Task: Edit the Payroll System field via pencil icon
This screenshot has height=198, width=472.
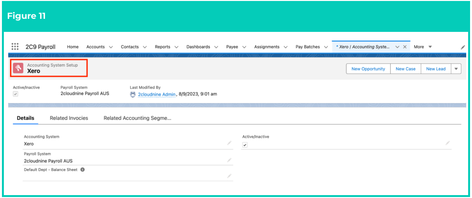Action: click(x=229, y=160)
